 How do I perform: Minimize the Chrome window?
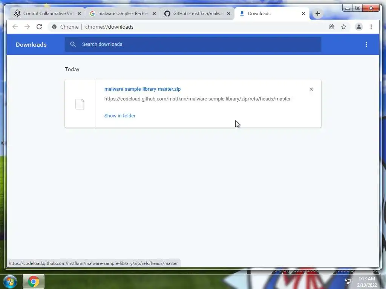point(347,8)
